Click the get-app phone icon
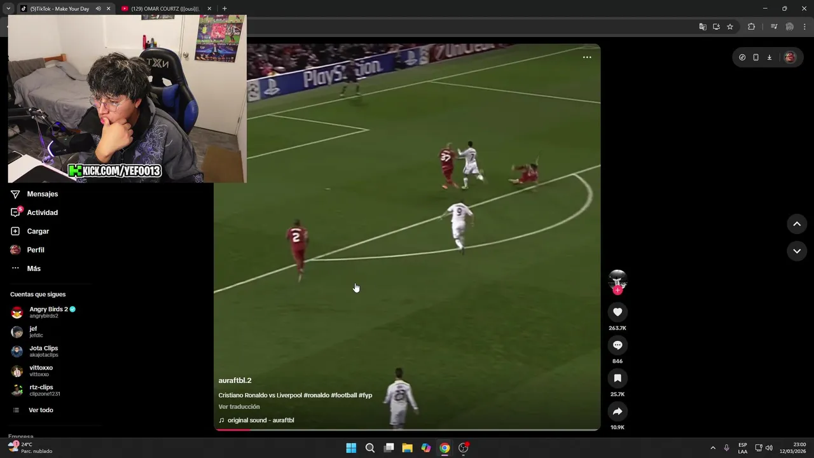This screenshot has height=458, width=814. pyautogui.click(x=755, y=57)
